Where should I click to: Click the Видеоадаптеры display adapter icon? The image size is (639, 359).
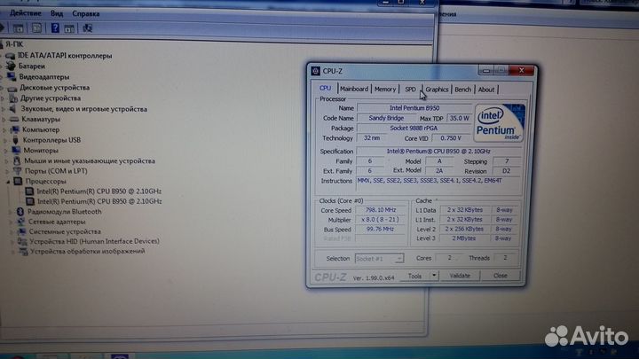pyautogui.click(x=12, y=76)
